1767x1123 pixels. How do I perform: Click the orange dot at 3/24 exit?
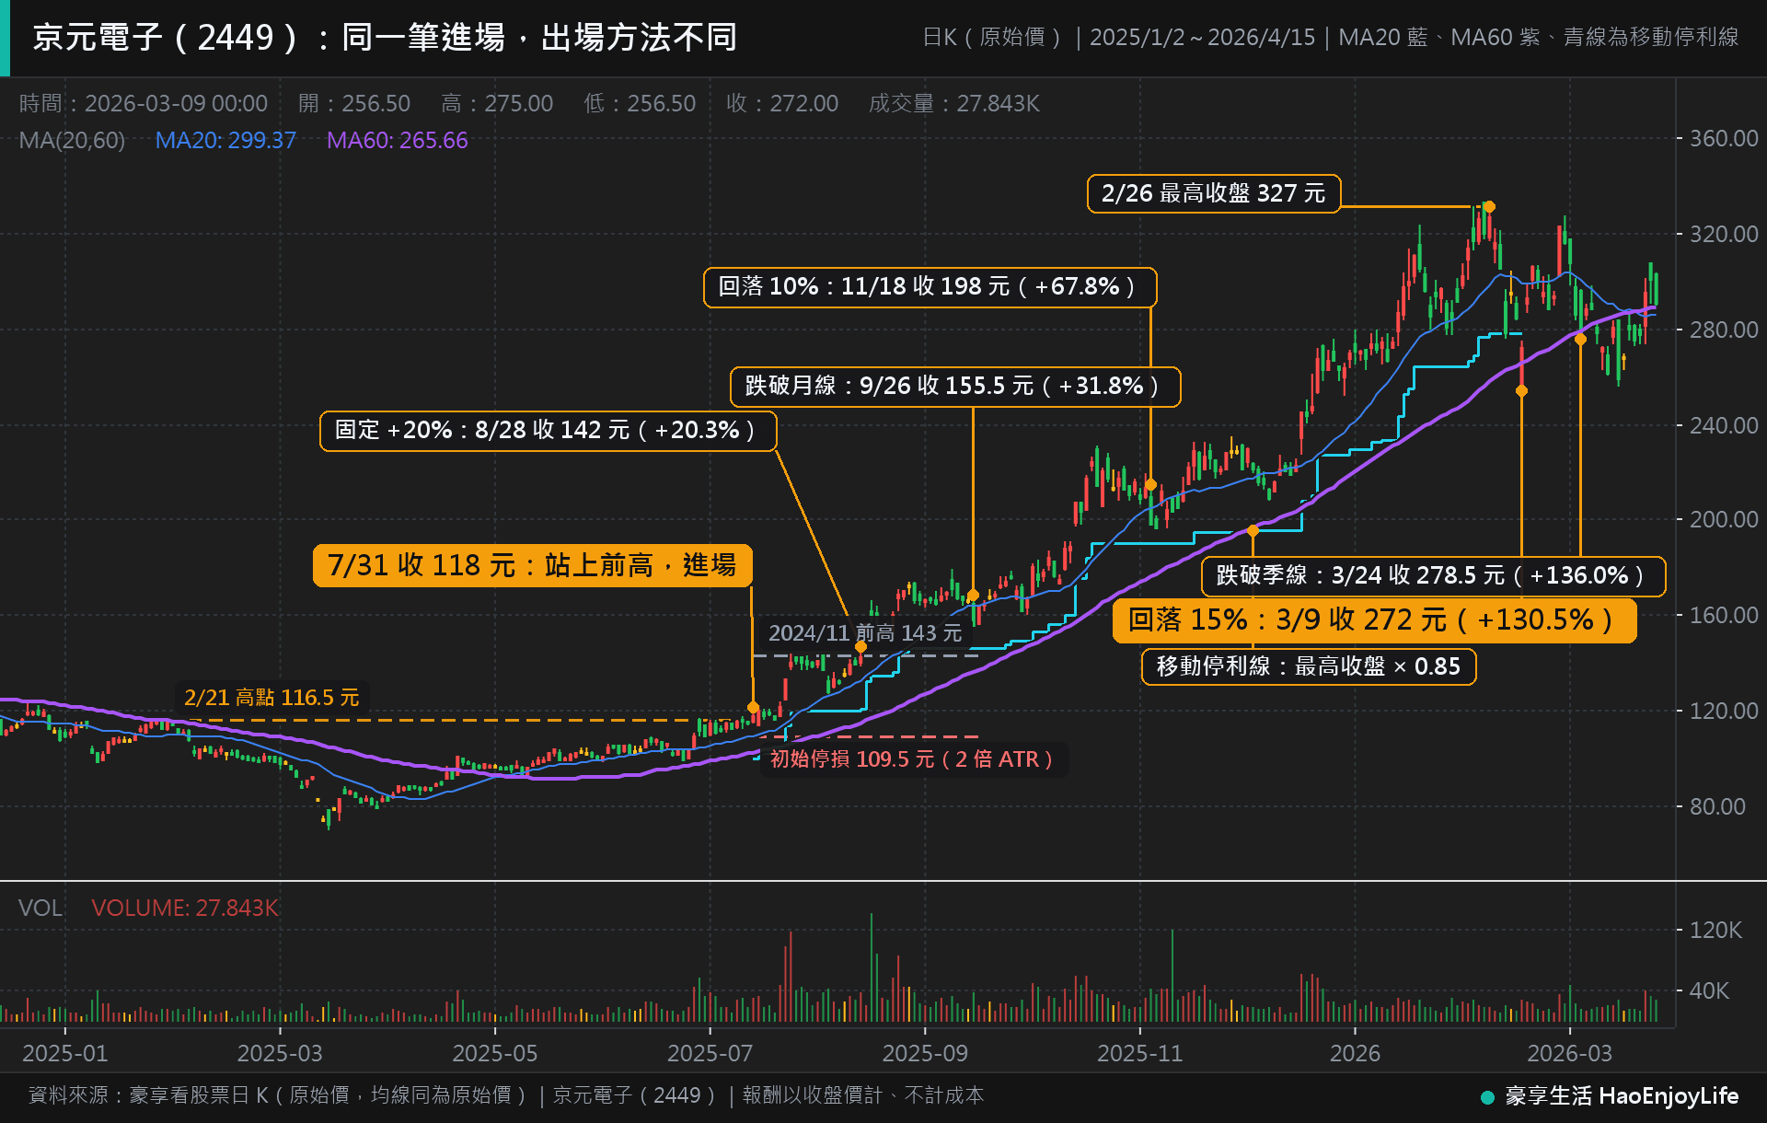(x=1580, y=340)
